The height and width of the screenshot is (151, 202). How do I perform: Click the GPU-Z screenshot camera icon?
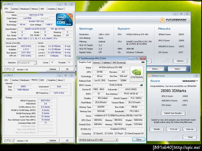tap(143, 62)
